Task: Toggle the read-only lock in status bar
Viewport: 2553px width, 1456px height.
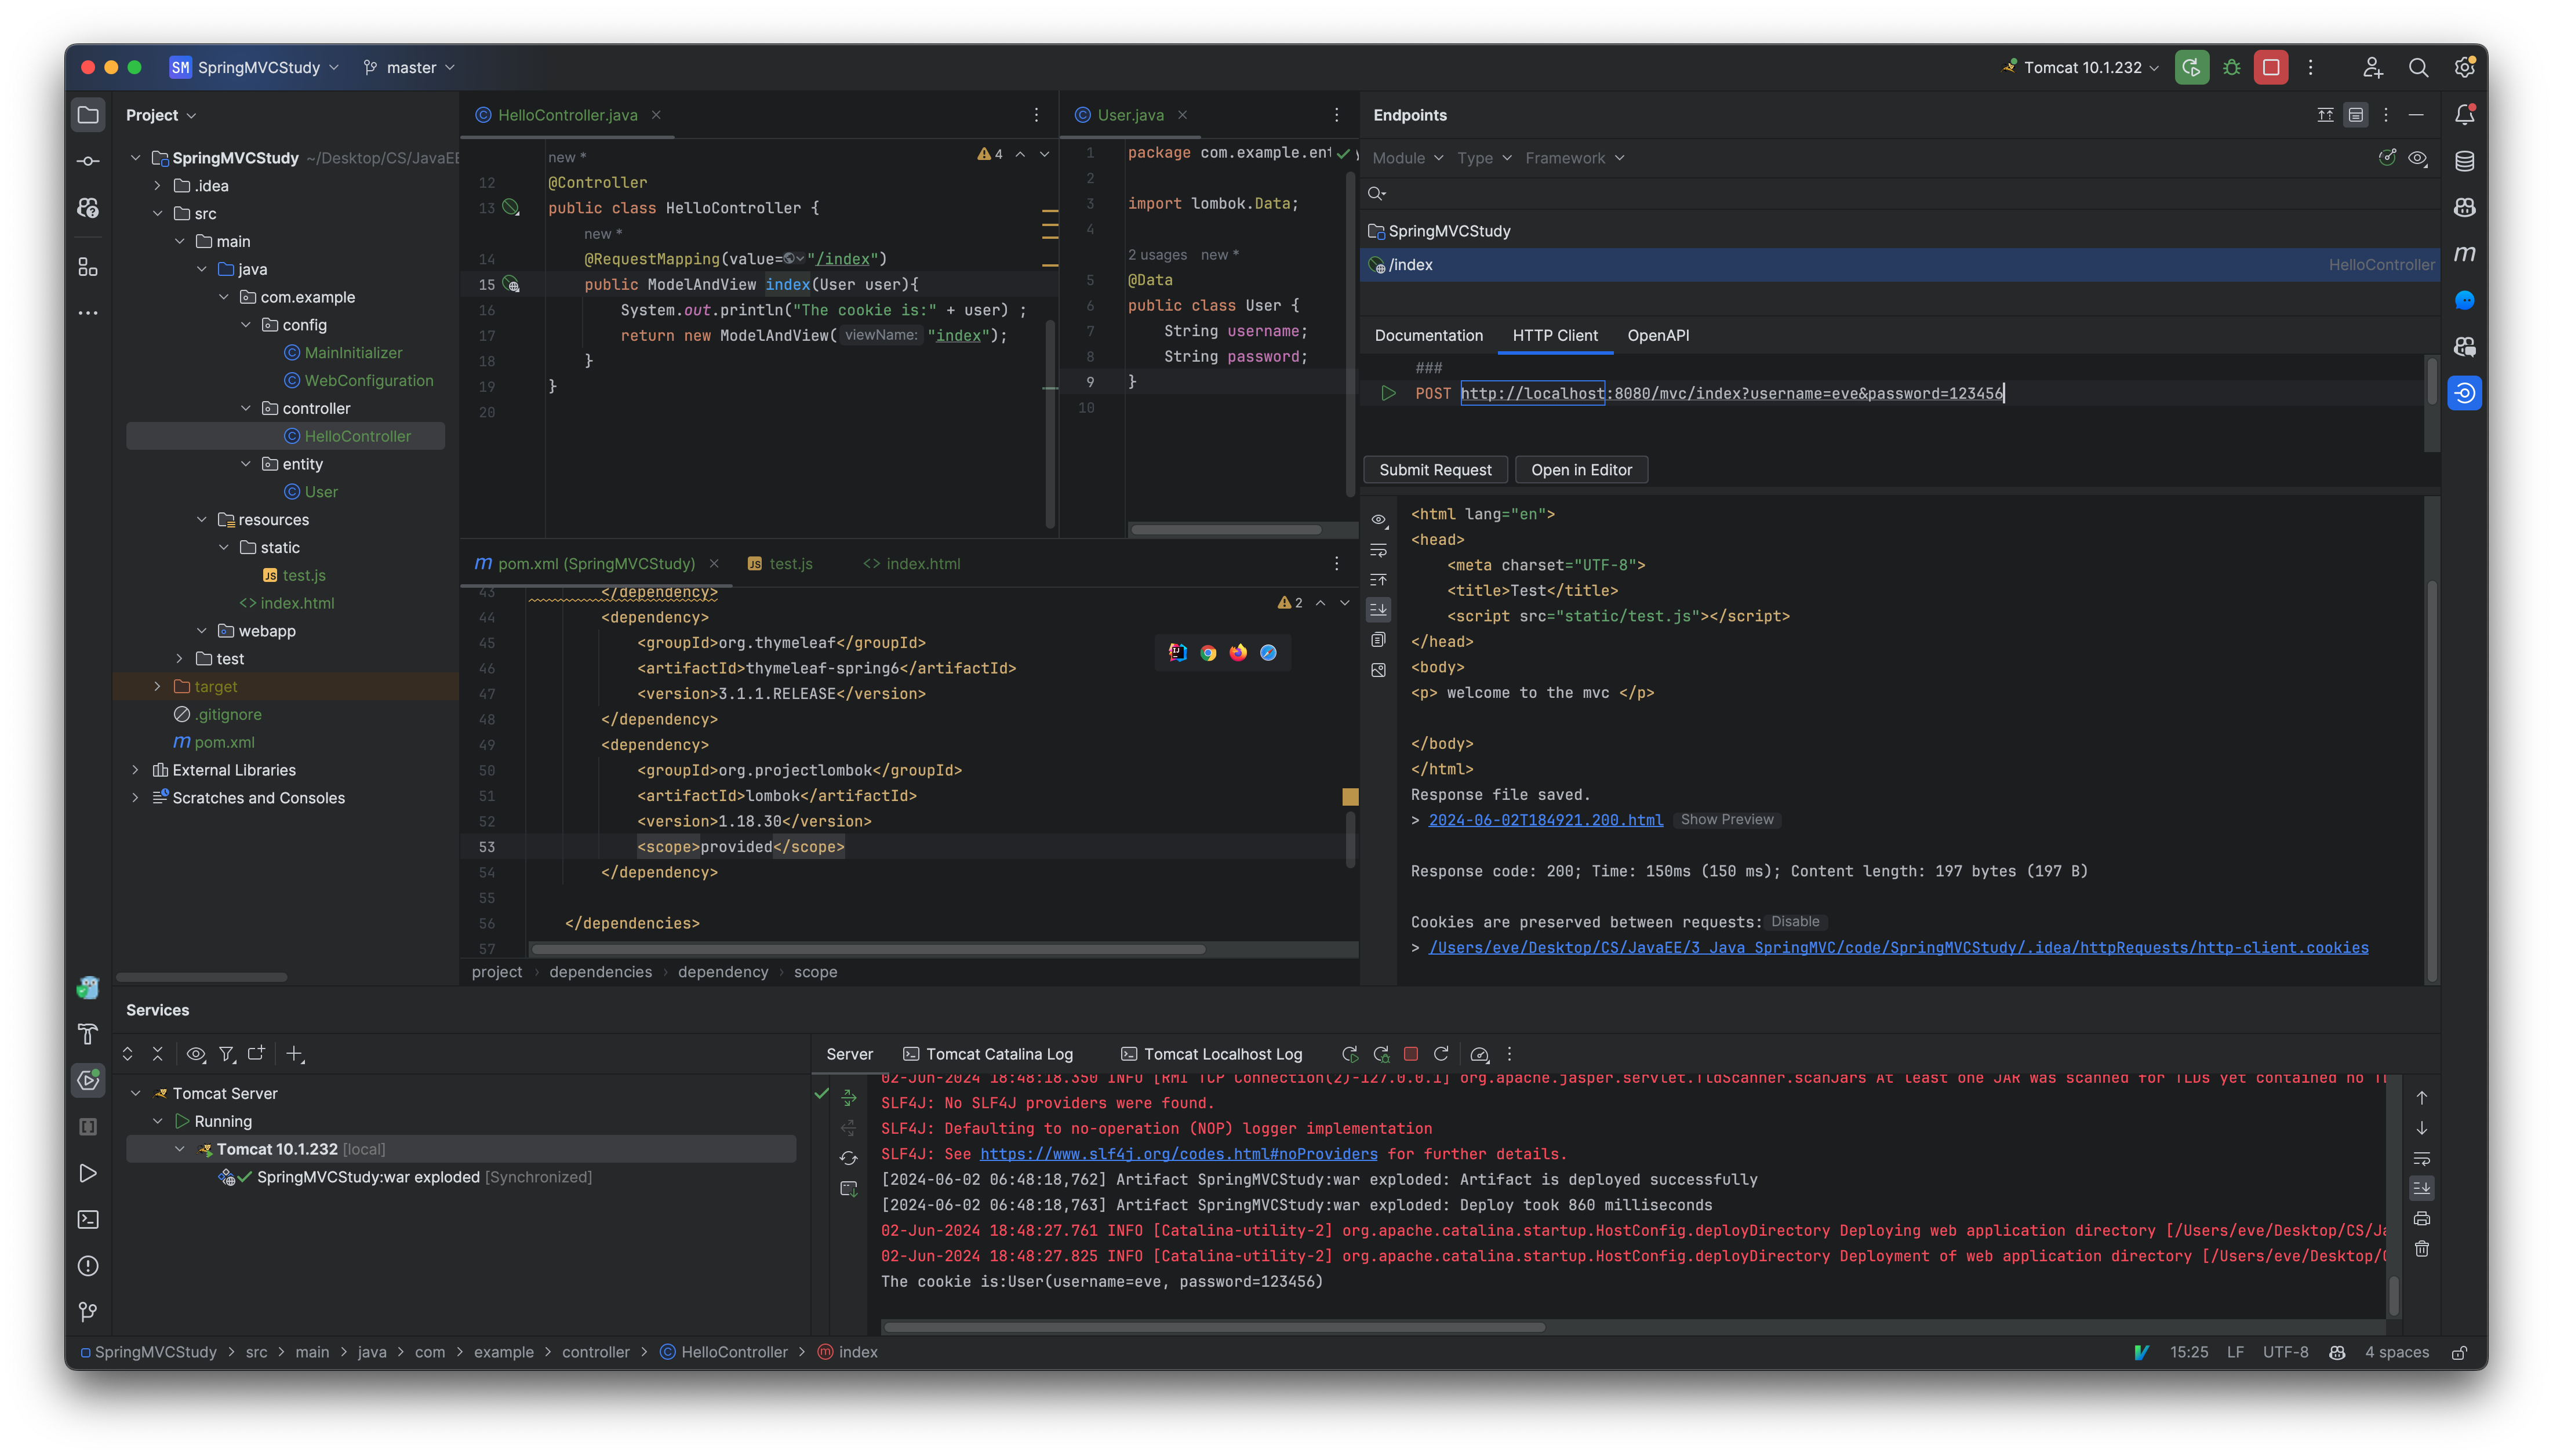Action: click(2459, 1352)
